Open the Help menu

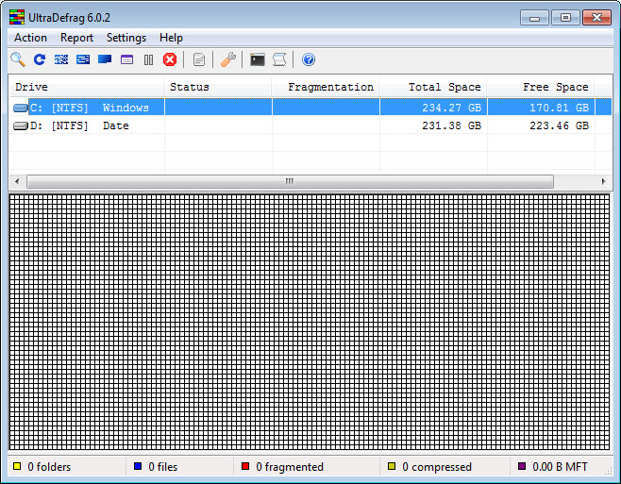pyautogui.click(x=171, y=38)
